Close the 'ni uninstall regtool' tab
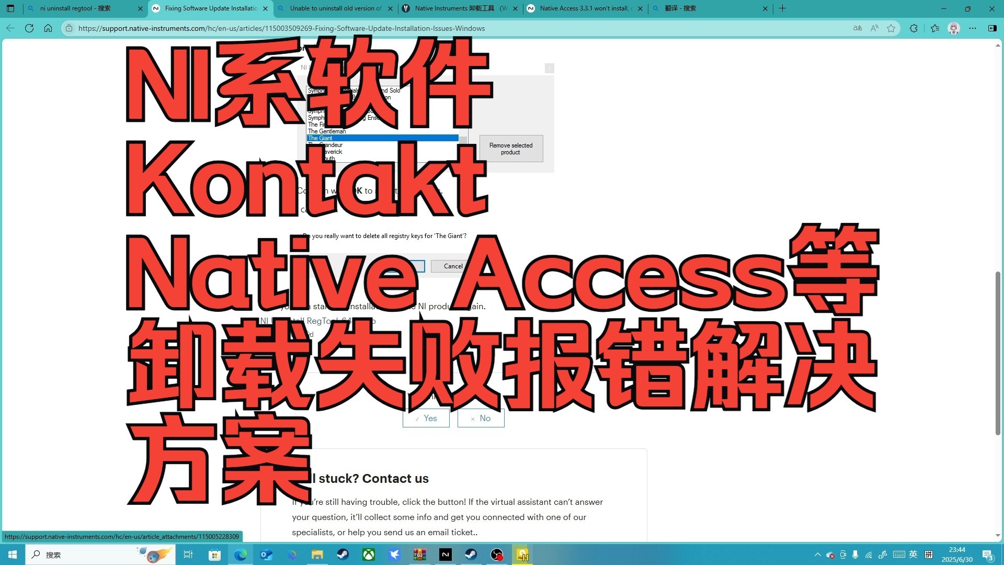The image size is (1004, 565). (x=140, y=8)
